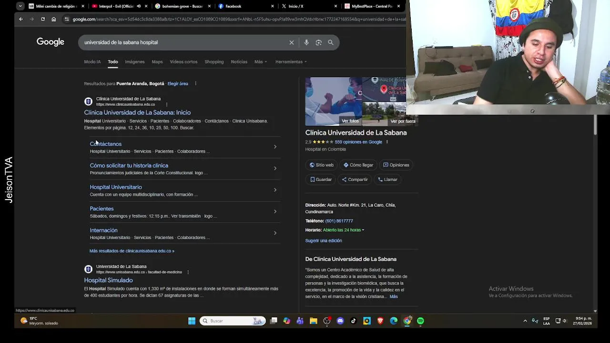Click the Llamar button
The image size is (610, 343).
tap(387, 180)
